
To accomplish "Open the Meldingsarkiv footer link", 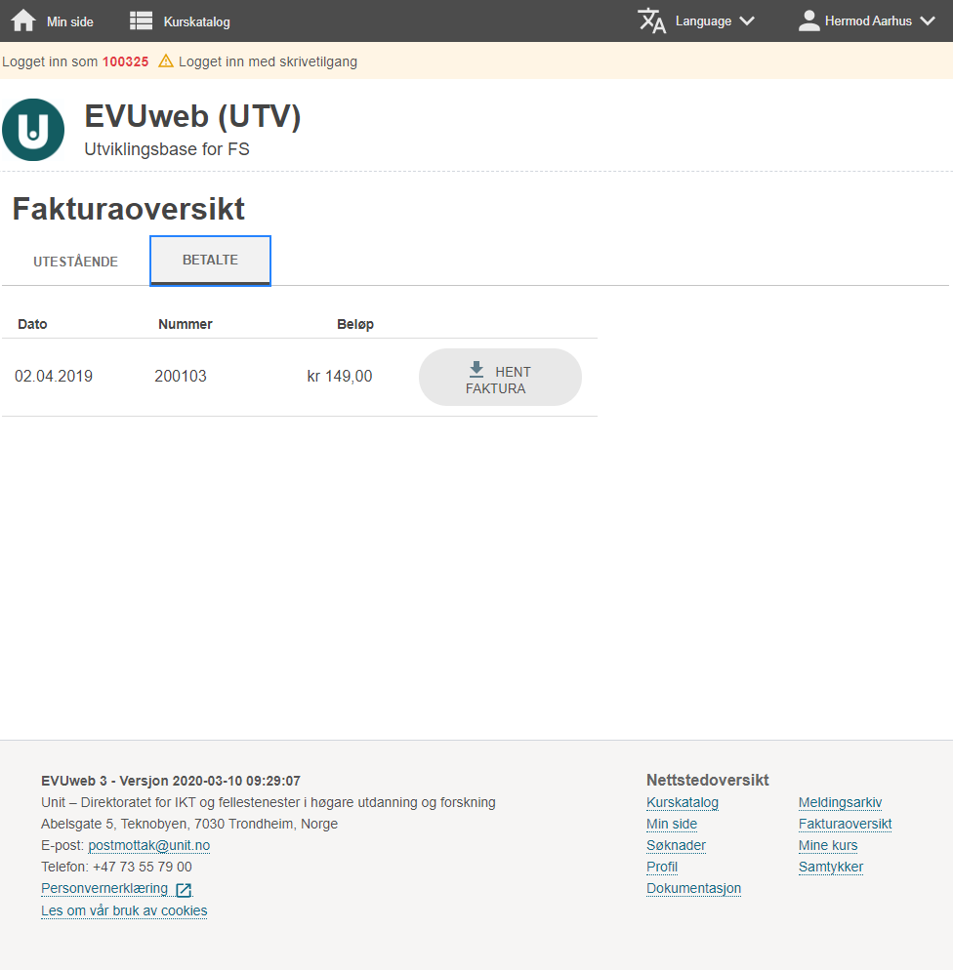I will 841,802.
